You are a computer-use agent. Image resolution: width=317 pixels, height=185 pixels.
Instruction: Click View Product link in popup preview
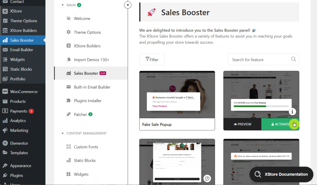click(x=160, y=106)
